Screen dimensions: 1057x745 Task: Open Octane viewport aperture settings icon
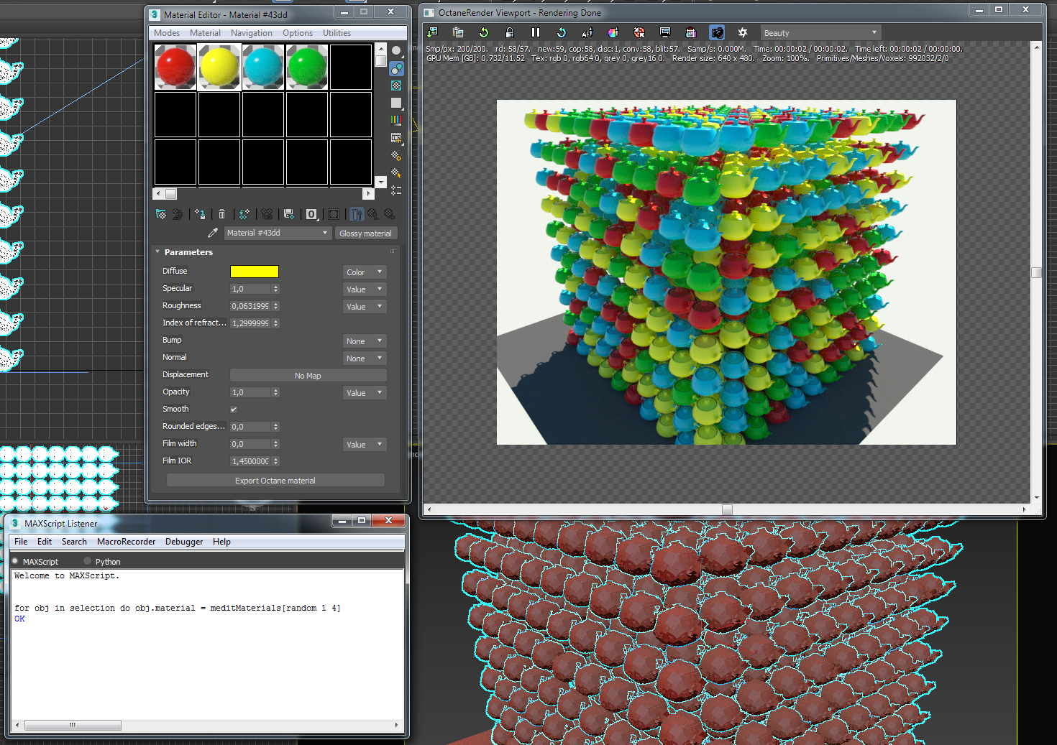click(743, 32)
